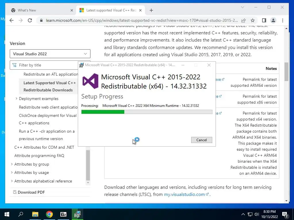Click the installer taskbar icon
294x220 pixels.
coord(78,214)
